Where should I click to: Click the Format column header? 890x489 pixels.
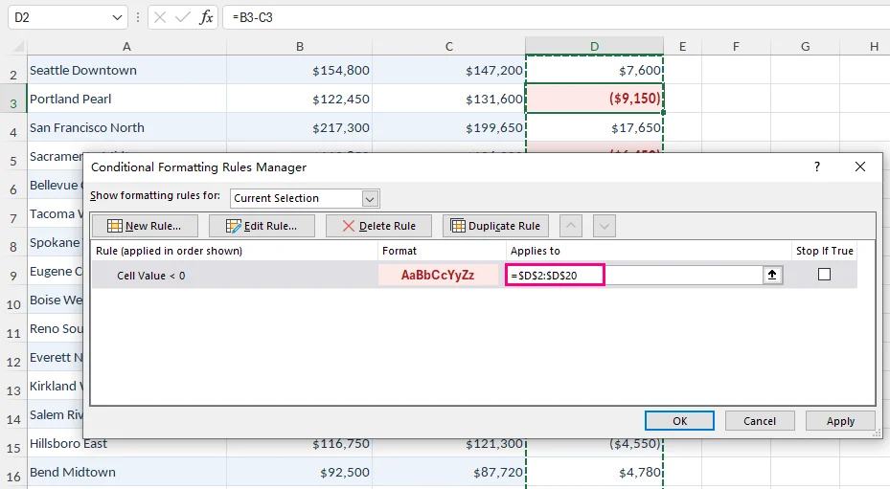[x=442, y=251]
